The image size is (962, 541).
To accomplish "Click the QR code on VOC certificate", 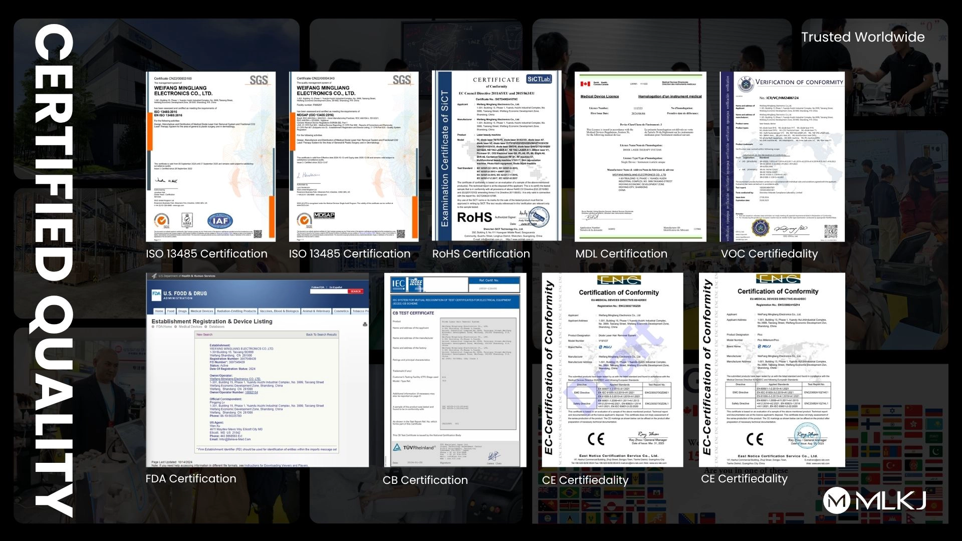I will (x=830, y=231).
